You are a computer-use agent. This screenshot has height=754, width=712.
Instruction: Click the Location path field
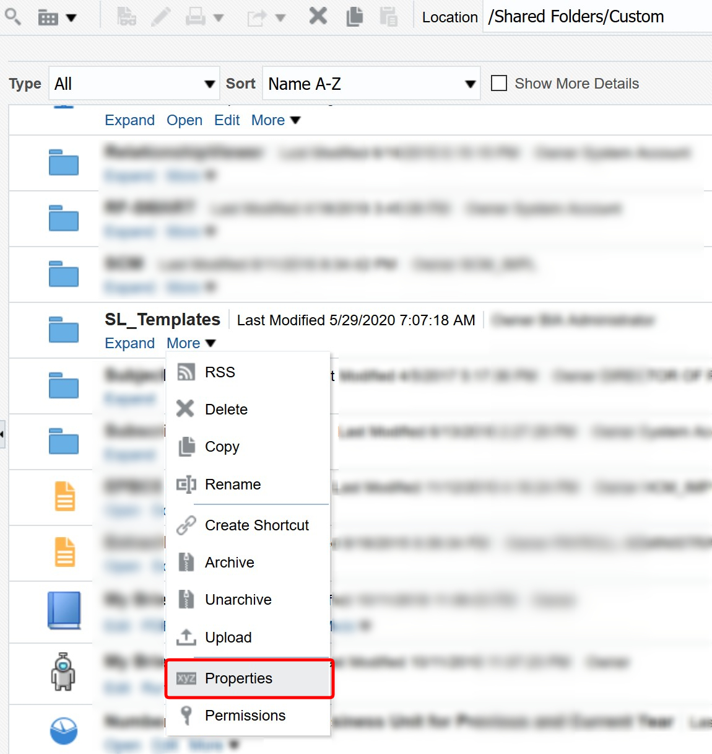click(x=575, y=17)
